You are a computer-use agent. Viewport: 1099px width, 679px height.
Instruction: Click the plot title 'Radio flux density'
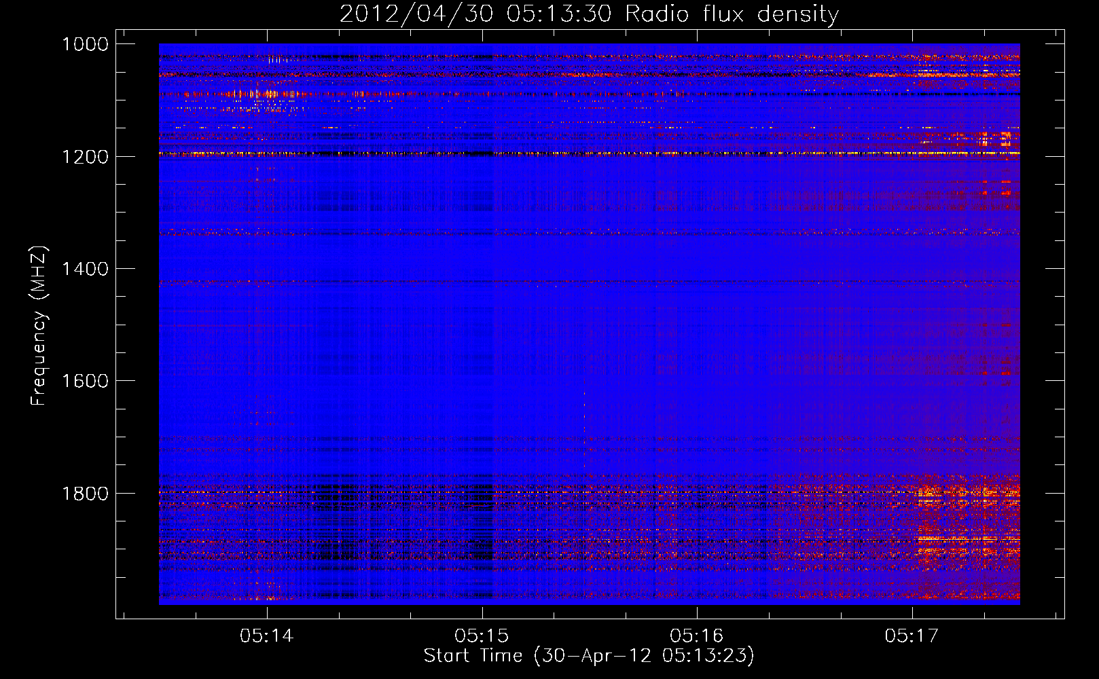point(732,14)
